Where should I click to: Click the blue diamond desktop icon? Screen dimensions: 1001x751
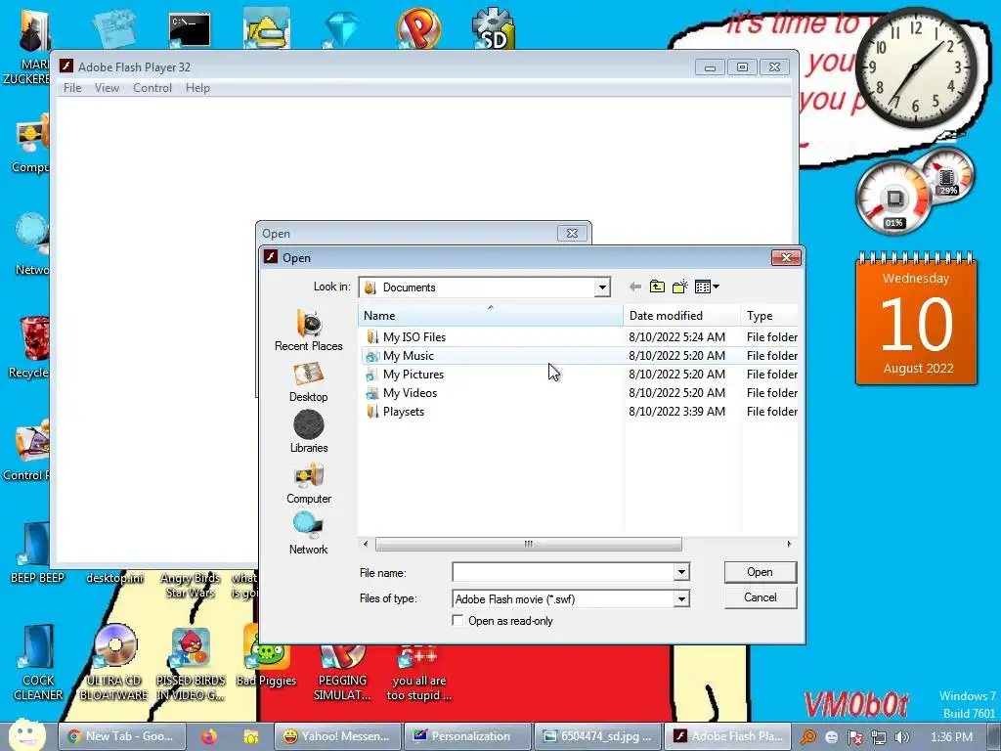click(342, 30)
